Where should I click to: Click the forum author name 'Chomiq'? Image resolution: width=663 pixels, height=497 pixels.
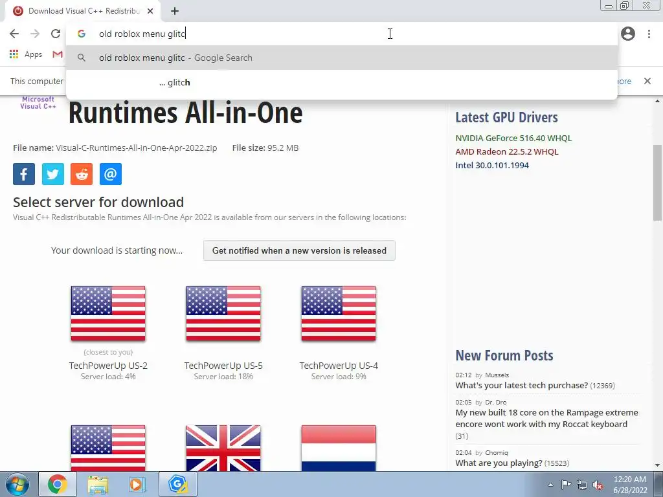coord(497,452)
